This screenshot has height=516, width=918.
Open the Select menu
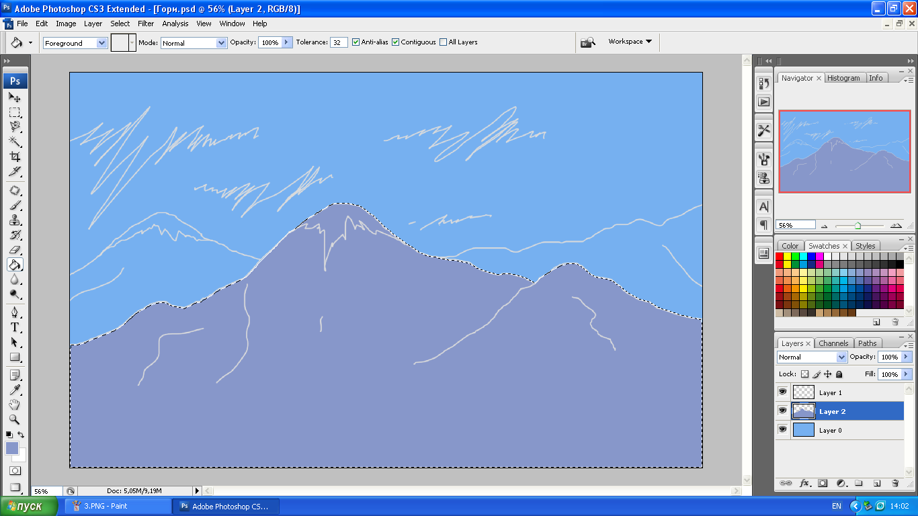click(120, 24)
